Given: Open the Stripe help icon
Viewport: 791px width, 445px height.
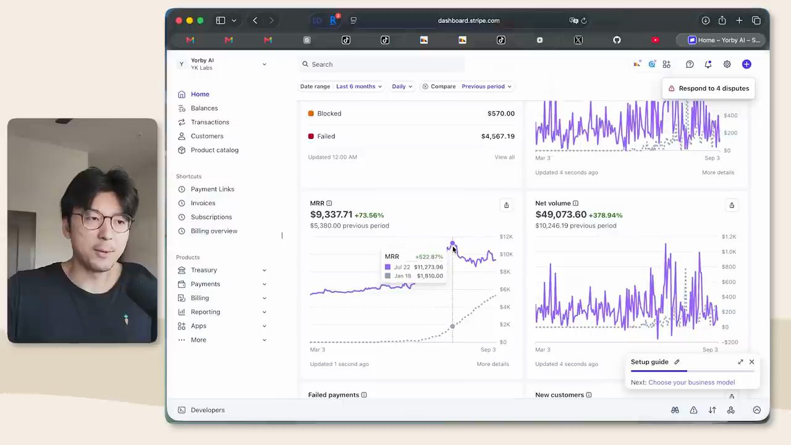Looking at the screenshot, I should (x=690, y=64).
